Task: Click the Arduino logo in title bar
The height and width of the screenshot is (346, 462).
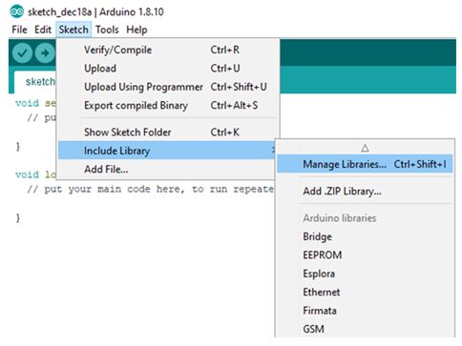Action: coord(17,11)
